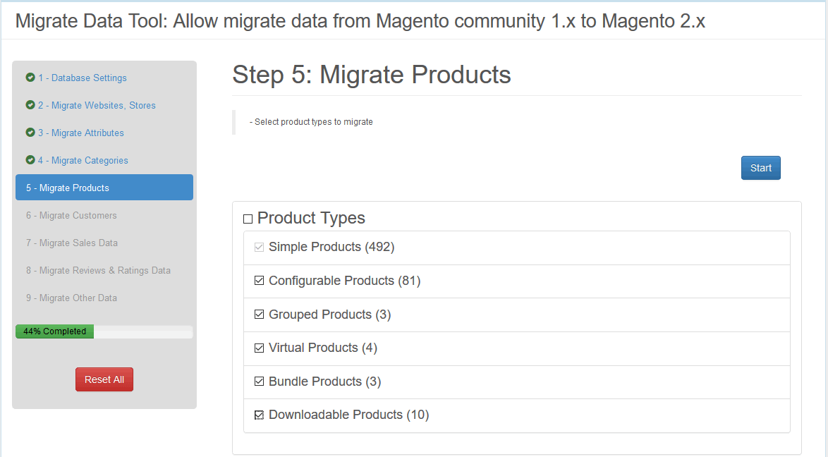
Task: Uncheck Configurable Products checkbox
Action: (x=260, y=281)
